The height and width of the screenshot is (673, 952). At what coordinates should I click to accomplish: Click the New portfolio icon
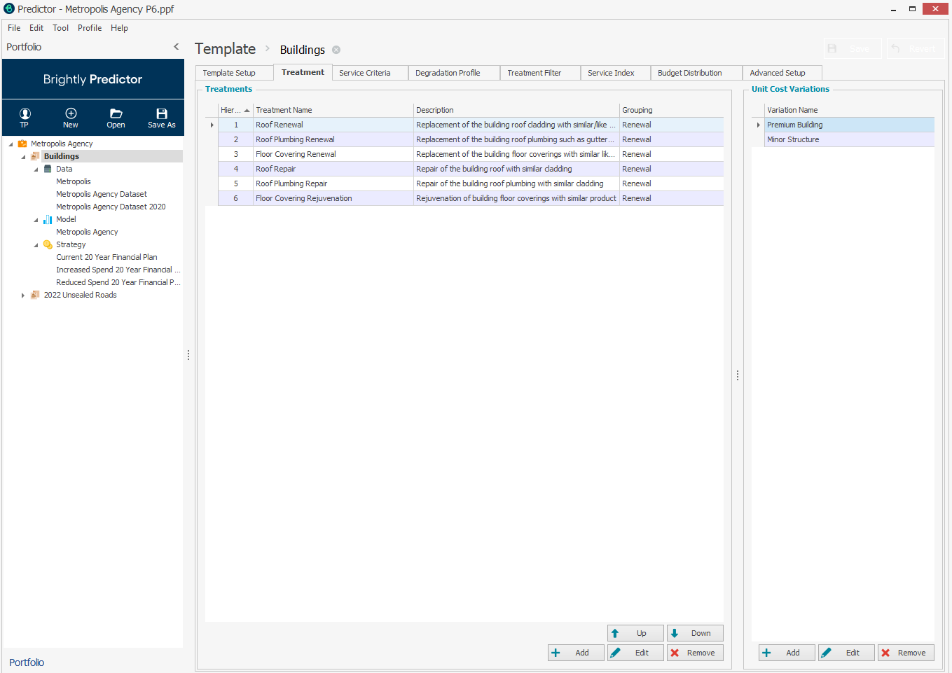tap(71, 118)
